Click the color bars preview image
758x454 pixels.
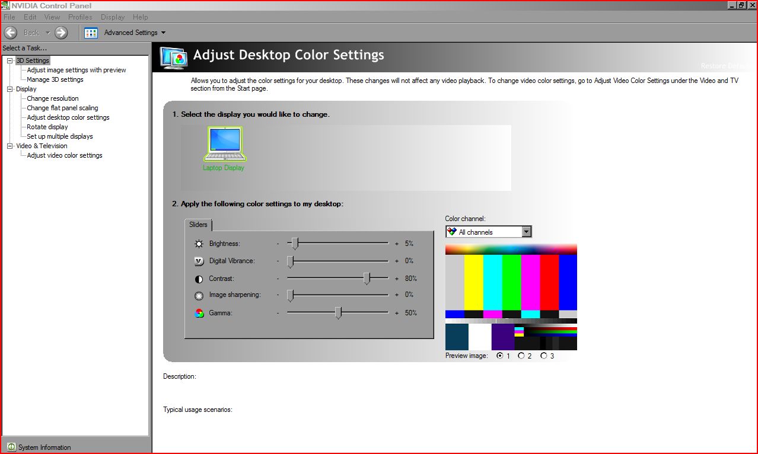coord(511,297)
